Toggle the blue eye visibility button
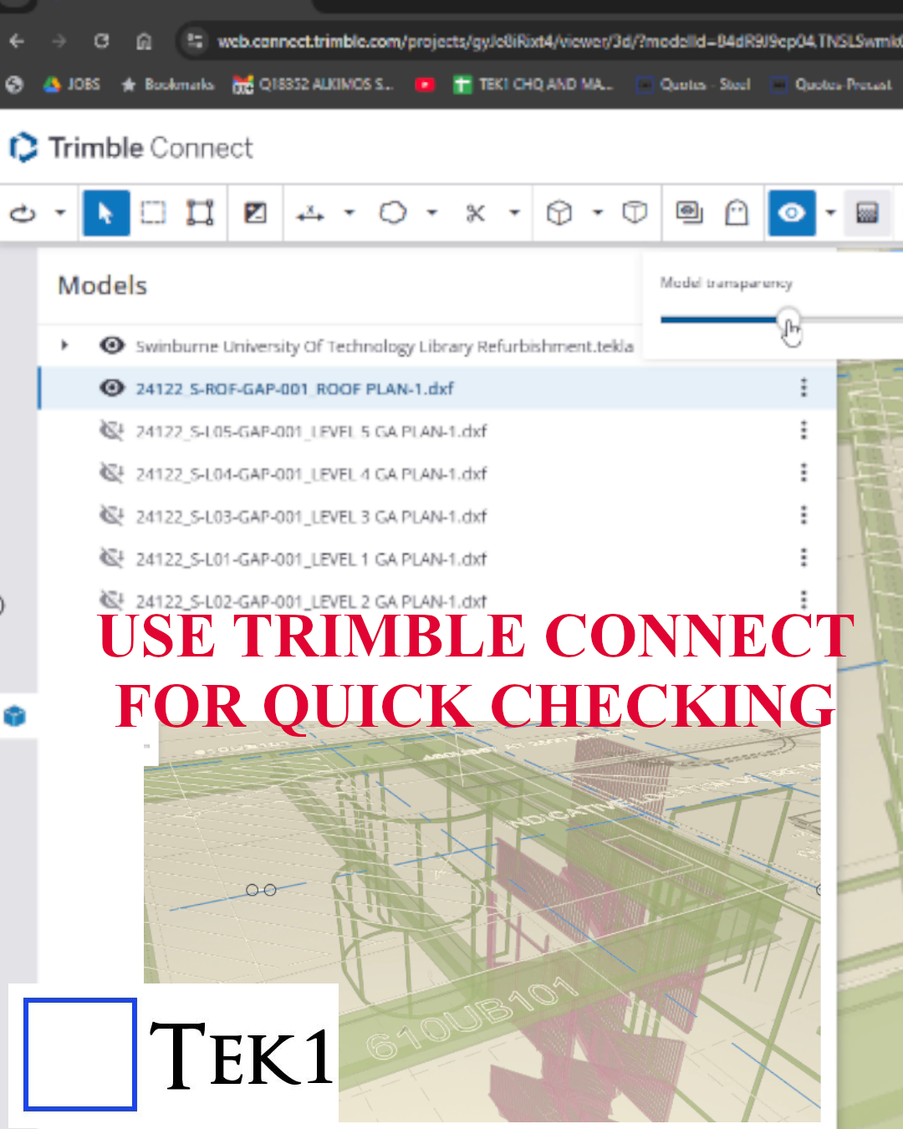 (x=792, y=213)
